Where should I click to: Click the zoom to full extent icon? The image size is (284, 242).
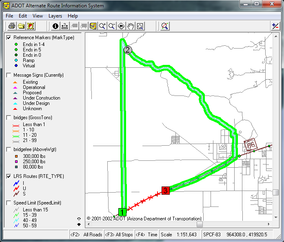click(x=140, y=26)
